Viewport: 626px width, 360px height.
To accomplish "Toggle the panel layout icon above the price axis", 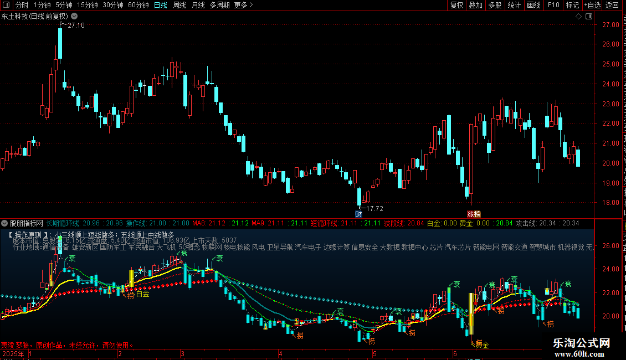I will click(589, 16).
